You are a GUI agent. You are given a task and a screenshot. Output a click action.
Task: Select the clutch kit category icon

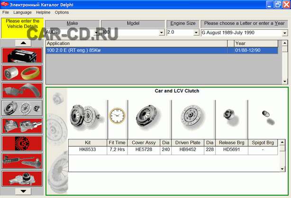[x=22, y=108]
